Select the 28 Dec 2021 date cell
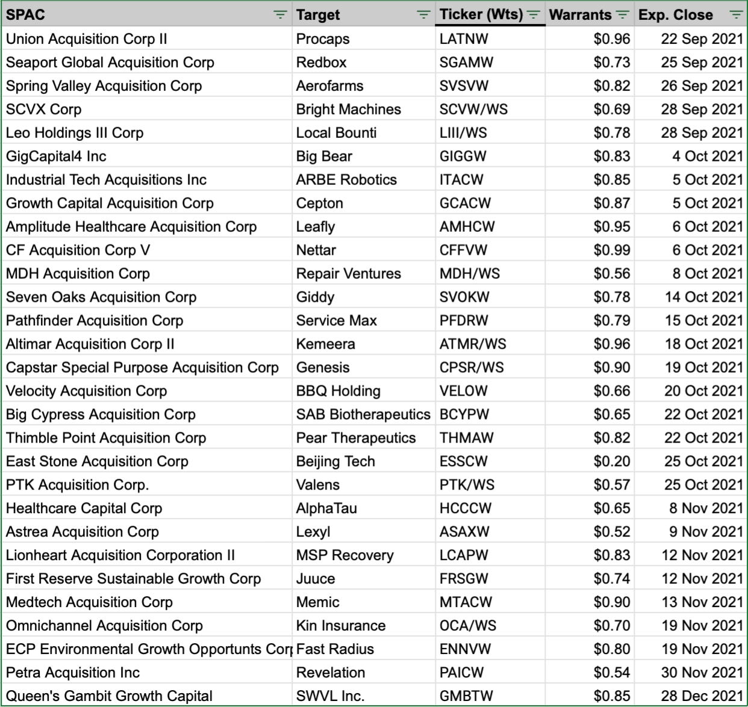The image size is (748, 707). tap(690, 697)
